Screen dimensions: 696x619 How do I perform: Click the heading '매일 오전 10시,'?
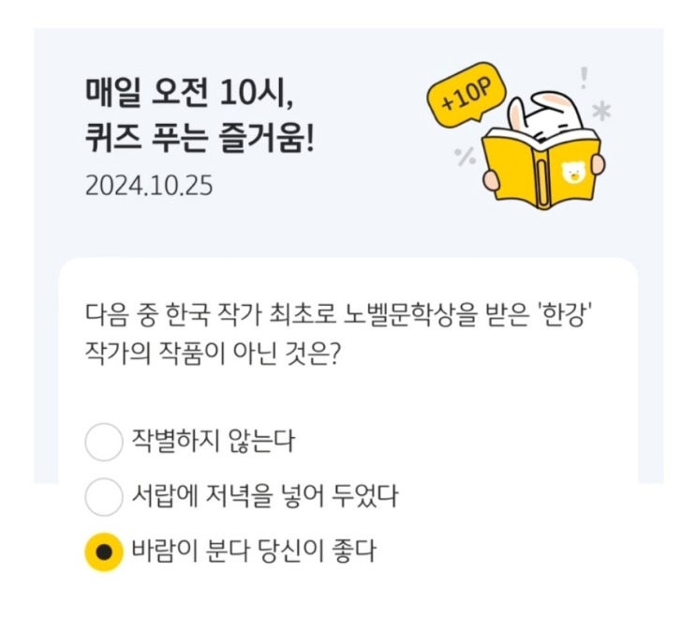click(189, 93)
